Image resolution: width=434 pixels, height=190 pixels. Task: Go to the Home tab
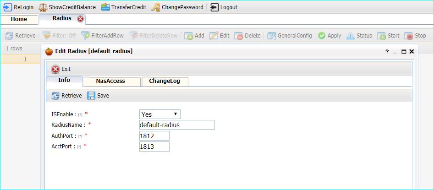[19, 19]
